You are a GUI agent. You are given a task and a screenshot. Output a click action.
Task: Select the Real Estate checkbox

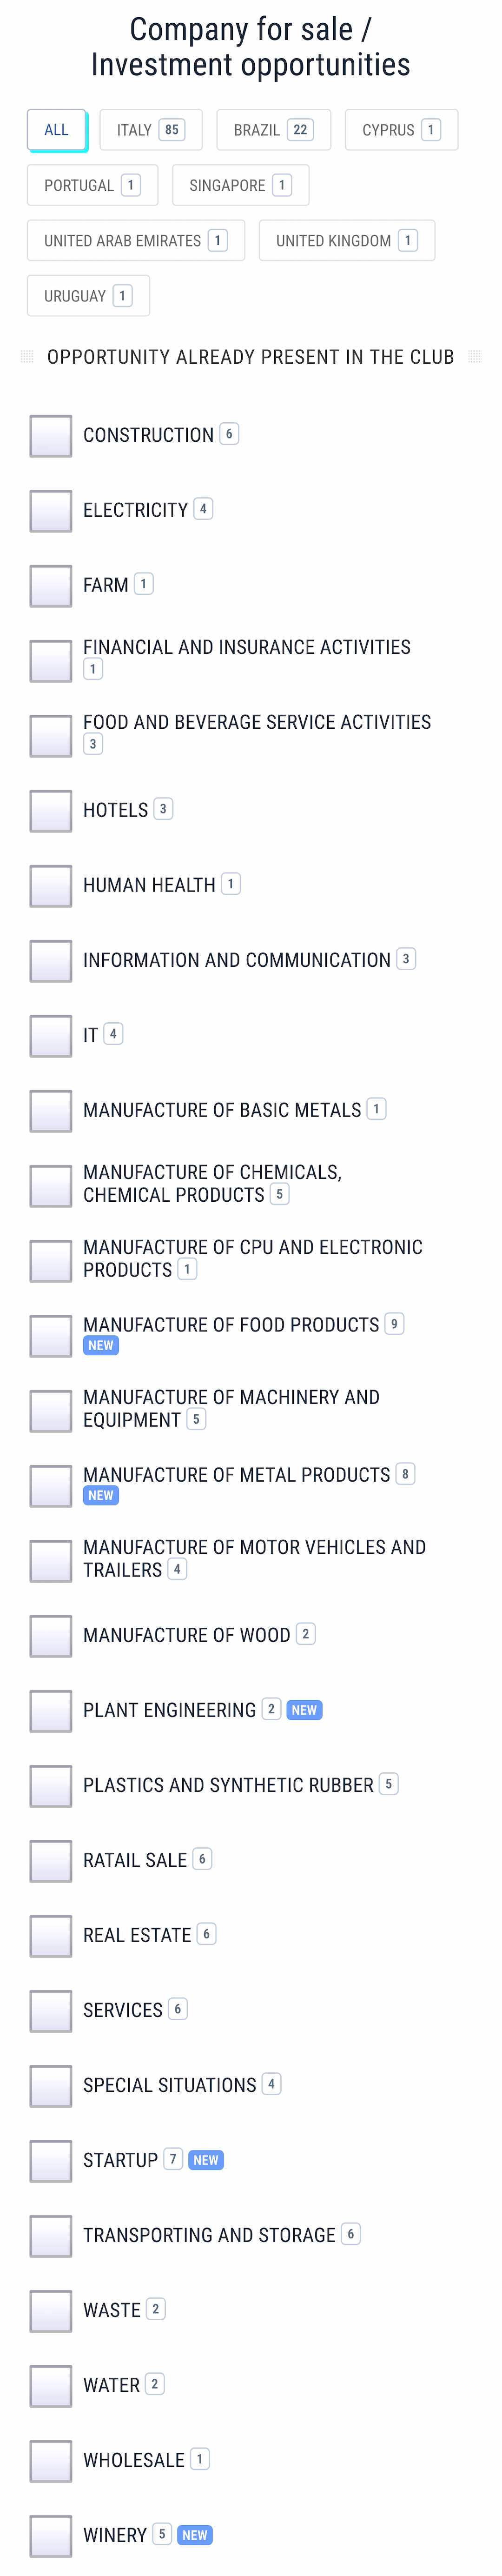50,1936
